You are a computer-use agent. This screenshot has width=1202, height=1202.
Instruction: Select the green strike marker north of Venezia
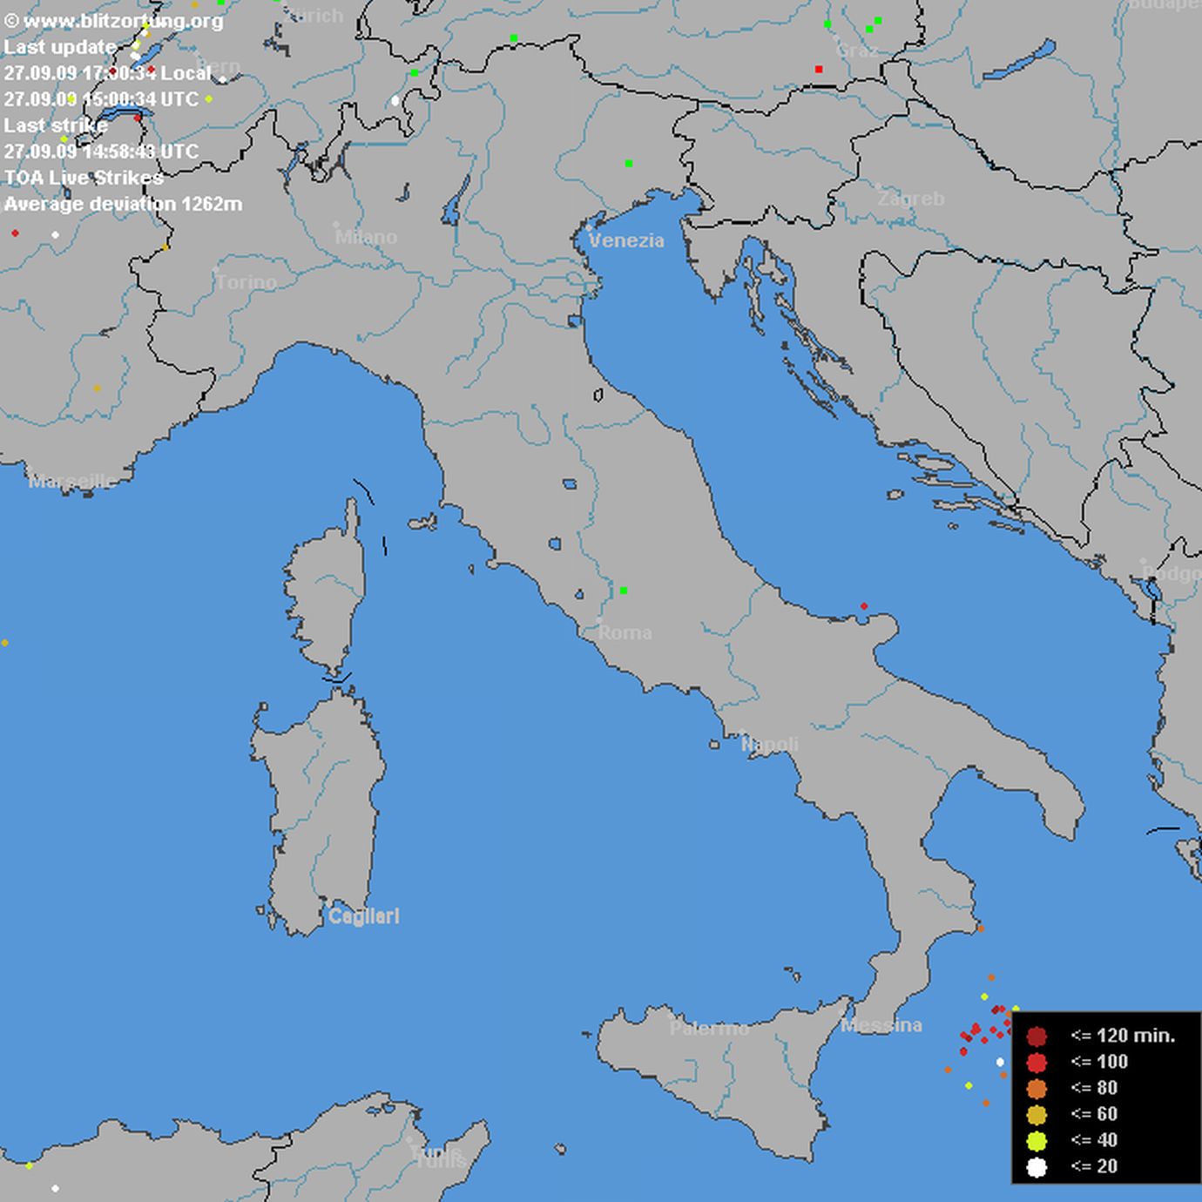tap(629, 163)
